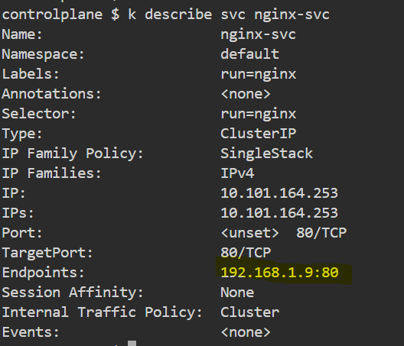Click the 'IPs:' field label
Screen dimensions: 404x346
pos(18,213)
